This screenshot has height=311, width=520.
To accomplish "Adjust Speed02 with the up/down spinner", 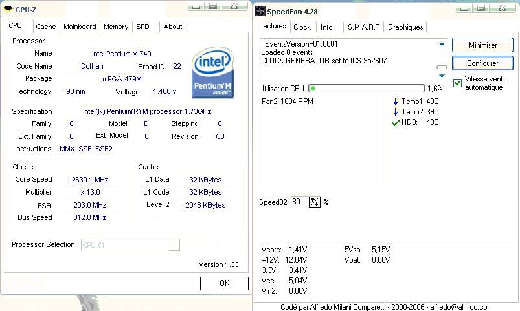I will click(315, 202).
